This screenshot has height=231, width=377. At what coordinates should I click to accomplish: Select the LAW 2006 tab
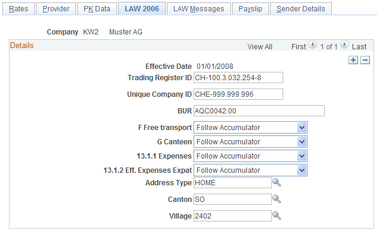coord(142,9)
